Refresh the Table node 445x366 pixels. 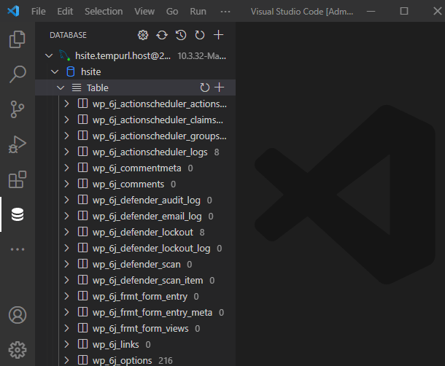pyautogui.click(x=204, y=87)
